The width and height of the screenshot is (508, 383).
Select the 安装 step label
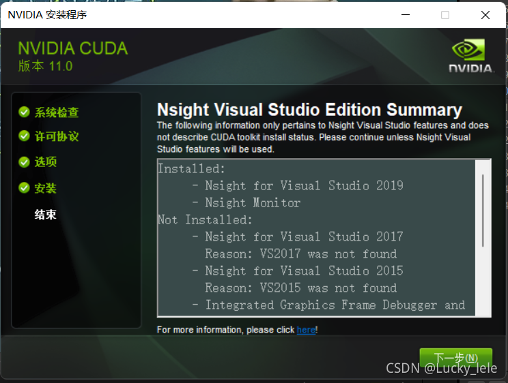pyautogui.click(x=46, y=188)
